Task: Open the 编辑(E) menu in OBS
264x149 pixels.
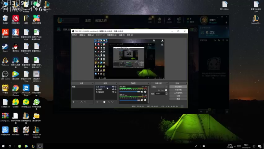Action: coord(82,35)
